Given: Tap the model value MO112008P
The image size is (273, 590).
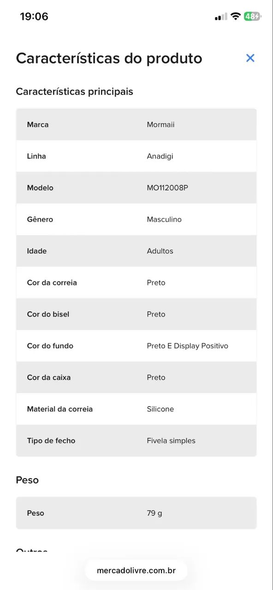Looking at the screenshot, I should pyautogui.click(x=167, y=188).
